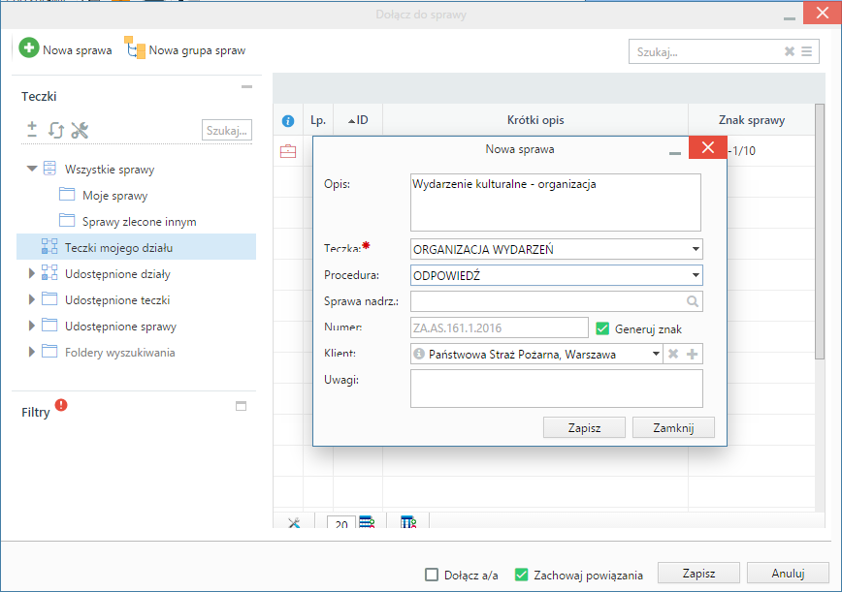The height and width of the screenshot is (592, 842).
Task: Open the Teczka dropdown list
Action: [696, 249]
